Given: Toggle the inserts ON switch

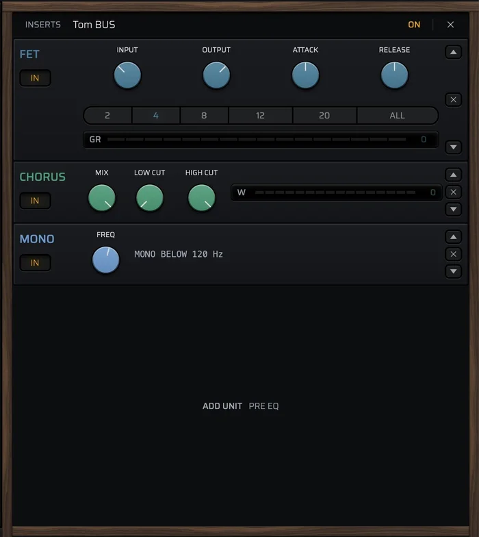Looking at the screenshot, I should tap(413, 25).
